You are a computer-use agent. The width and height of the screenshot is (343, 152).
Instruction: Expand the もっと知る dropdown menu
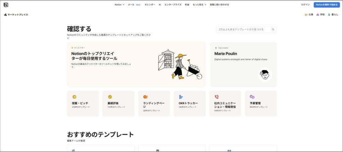point(199,5)
